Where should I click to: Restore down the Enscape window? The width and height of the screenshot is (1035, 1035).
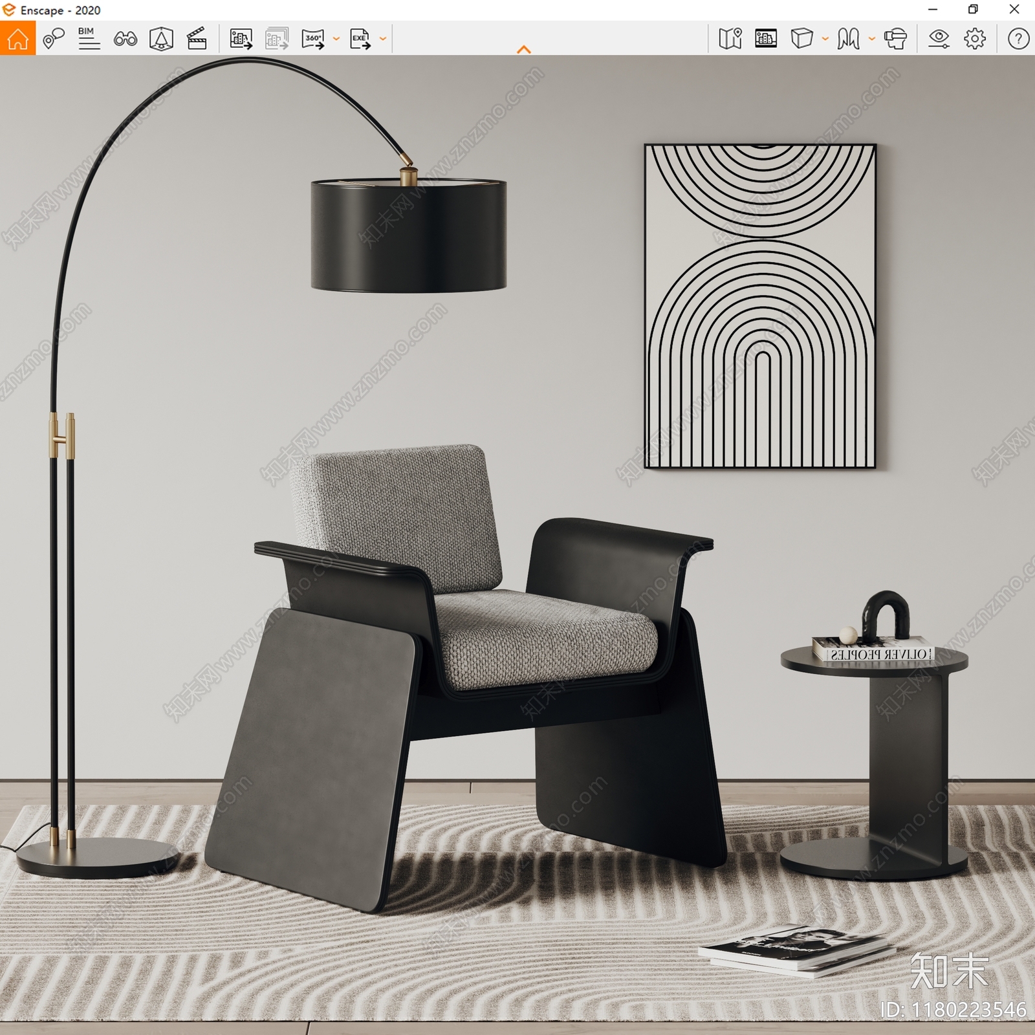(x=973, y=9)
